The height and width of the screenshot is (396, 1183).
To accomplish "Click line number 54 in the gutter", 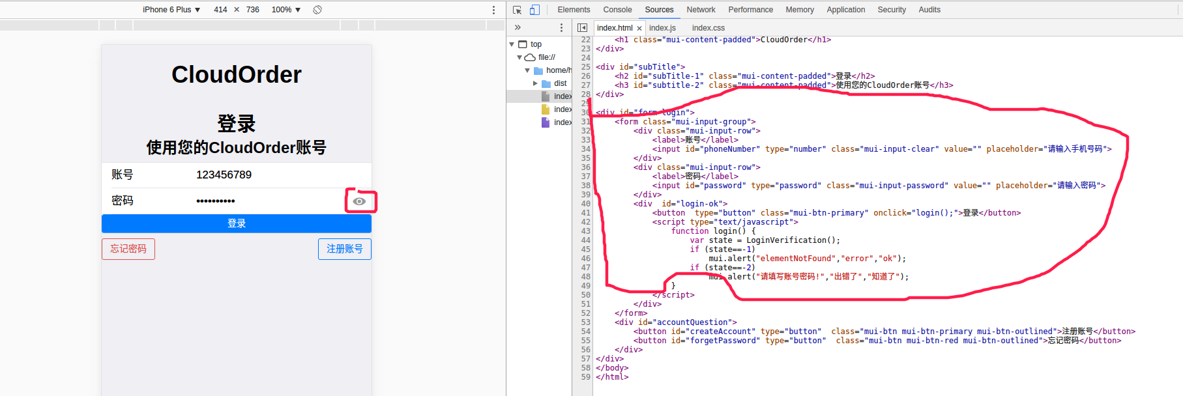I will (x=585, y=332).
